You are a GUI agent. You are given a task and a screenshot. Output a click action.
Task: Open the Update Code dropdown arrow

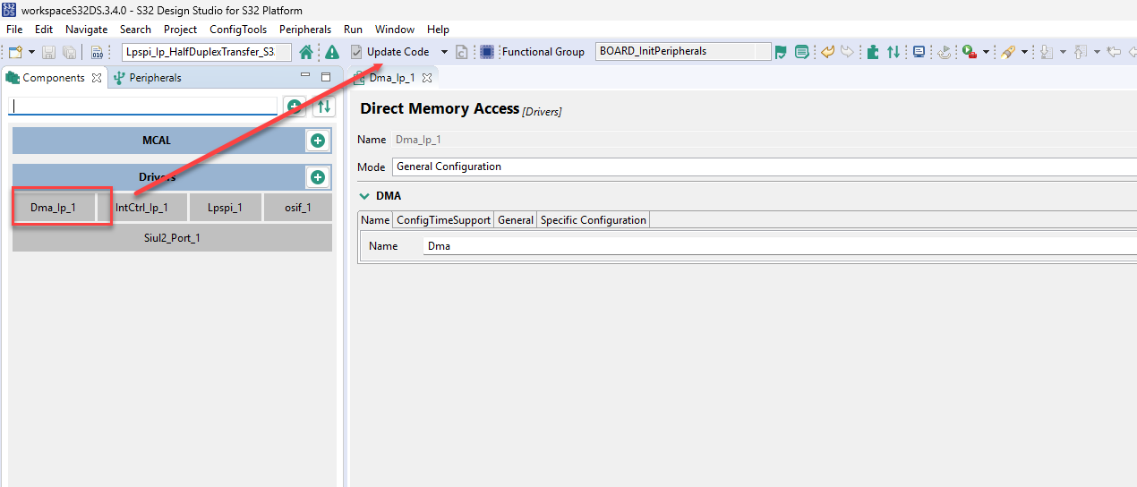444,52
